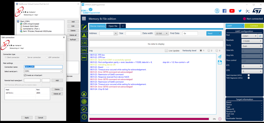Click Apply in the Edit connection dialog

[27, 118]
